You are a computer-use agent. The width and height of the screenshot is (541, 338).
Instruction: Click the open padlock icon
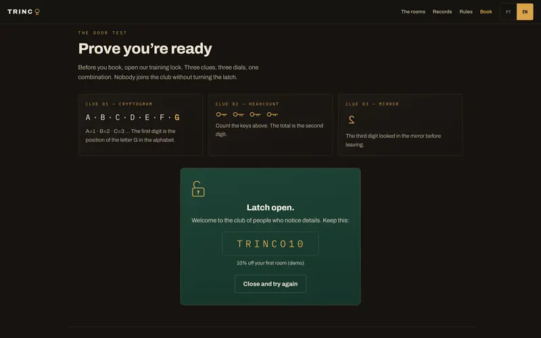[198, 189]
